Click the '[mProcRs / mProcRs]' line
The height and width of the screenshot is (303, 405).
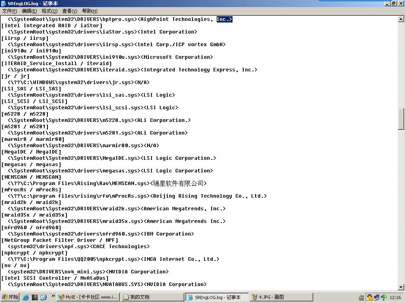point(31,190)
